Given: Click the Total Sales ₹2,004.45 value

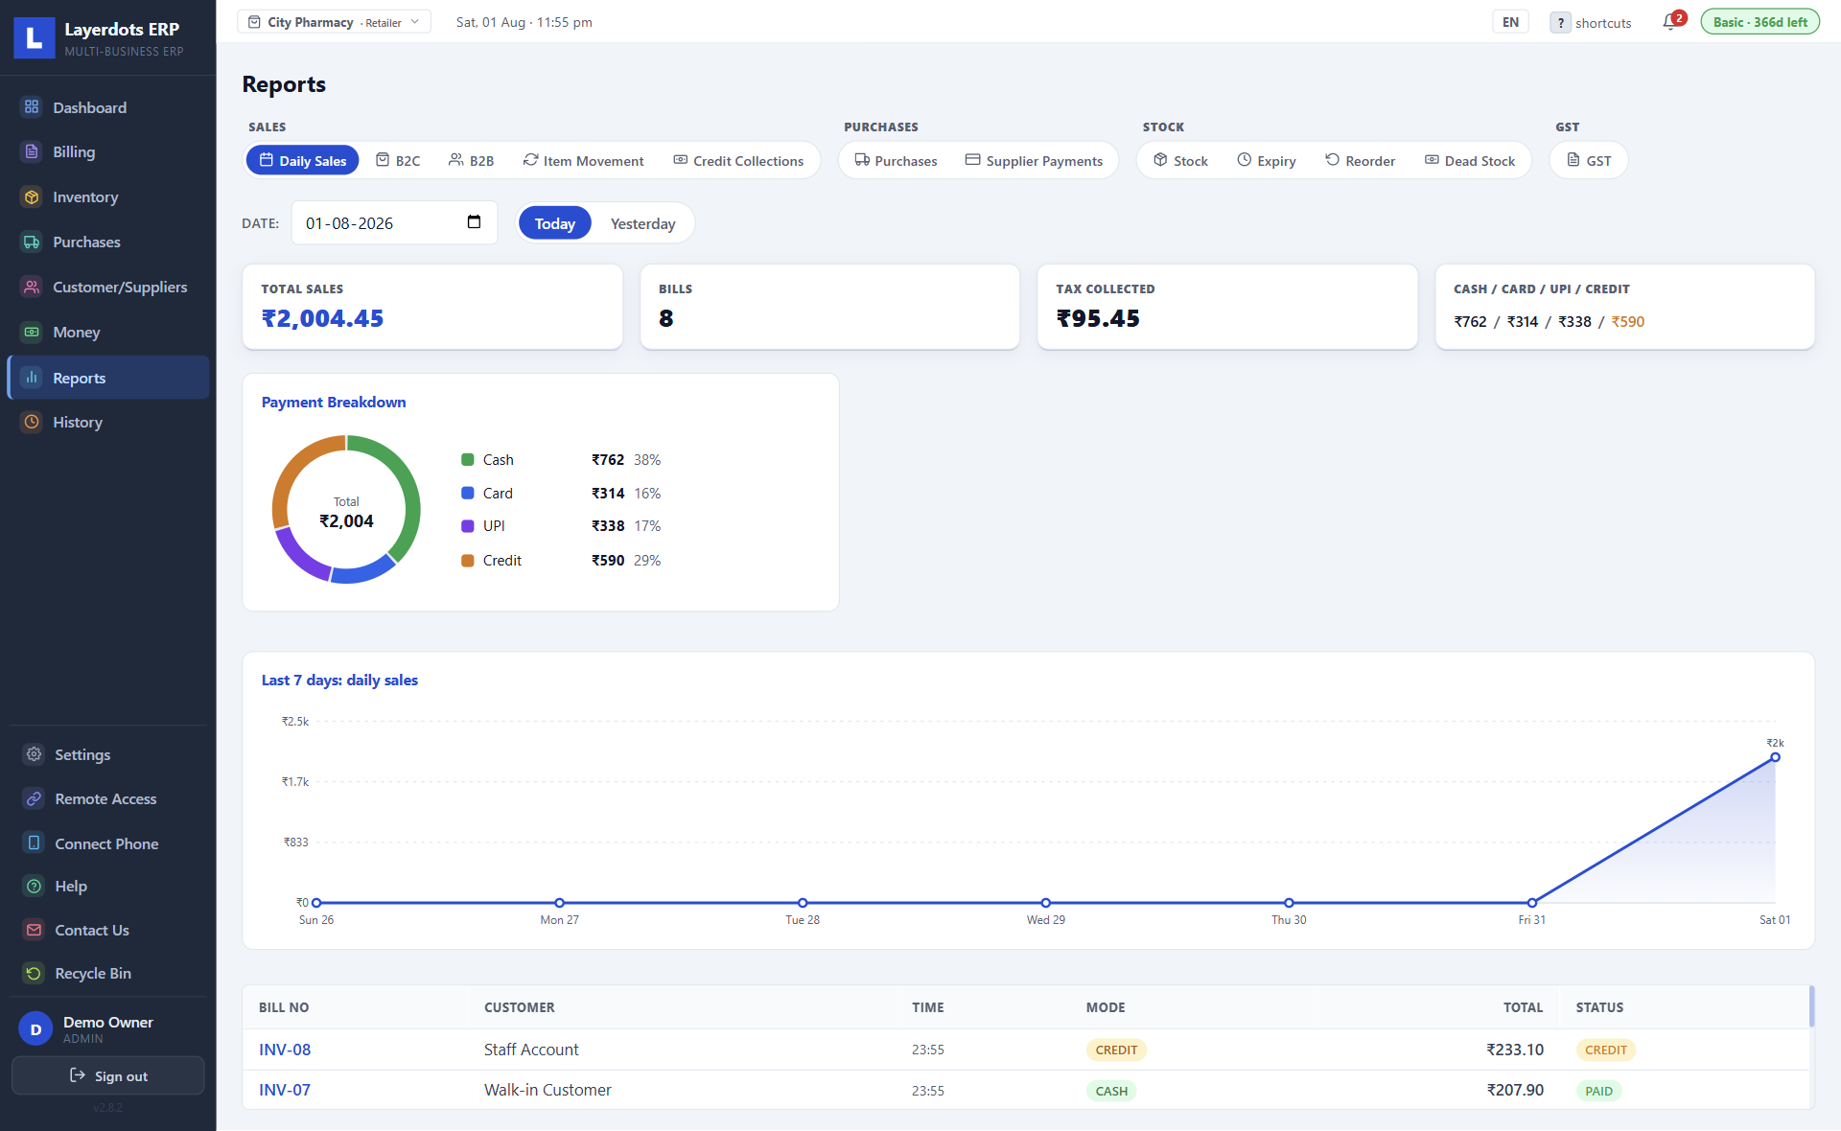Looking at the screenshot, I should (322, 318).
